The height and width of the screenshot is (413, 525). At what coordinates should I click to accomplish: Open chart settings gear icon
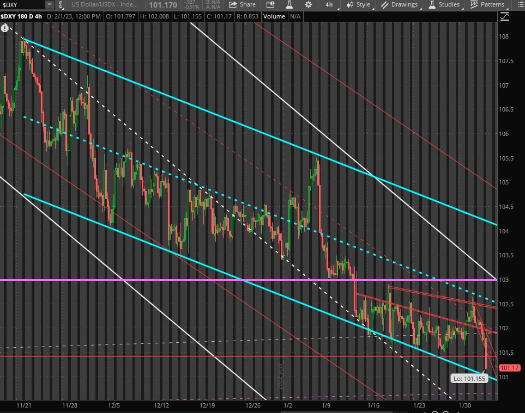(x=309, y=4)
